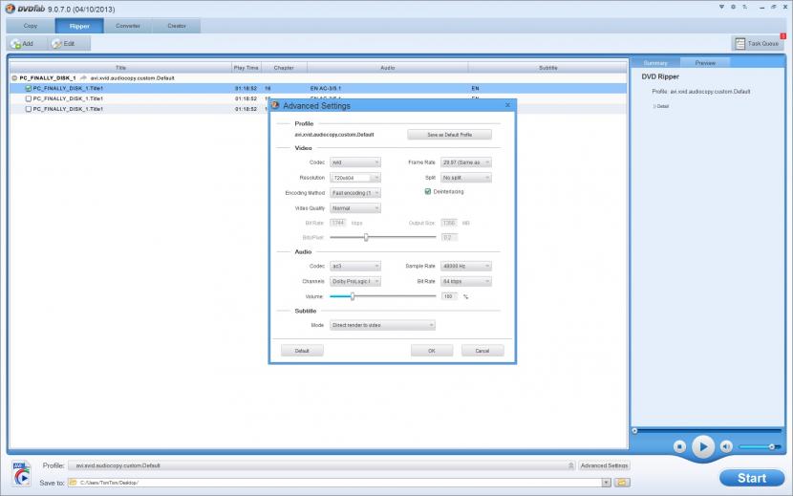Image resolution: width=793 pixels, height=496 pixels.
Task: Open the Preview tab
Action: click(x=705, y=63)
